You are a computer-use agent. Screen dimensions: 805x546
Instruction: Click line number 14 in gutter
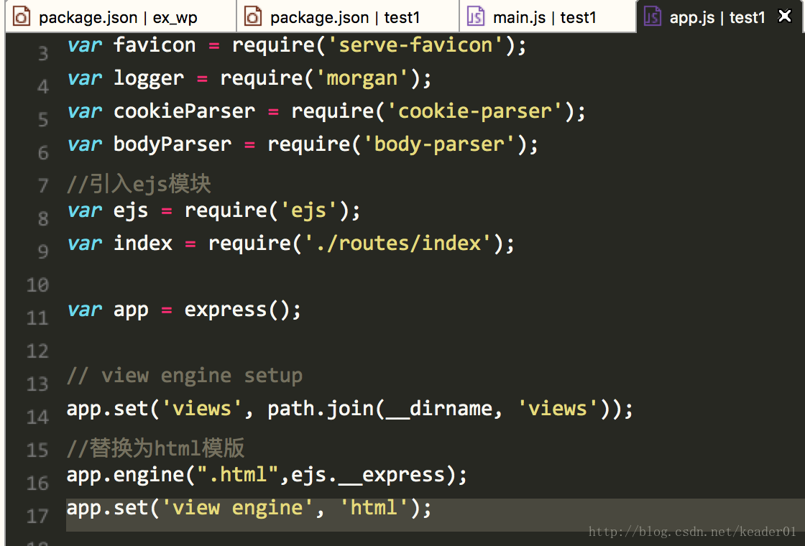tap(37, 417)
